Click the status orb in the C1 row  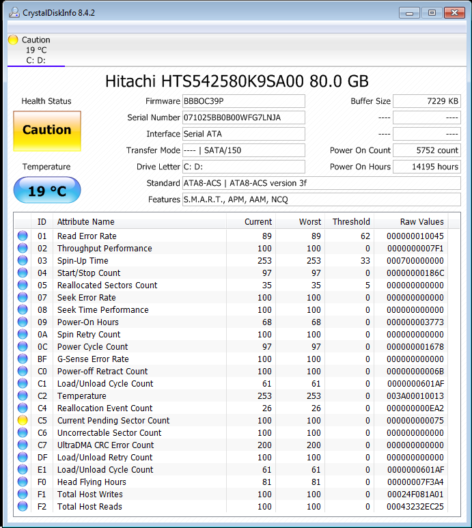(x=23, y=383)
